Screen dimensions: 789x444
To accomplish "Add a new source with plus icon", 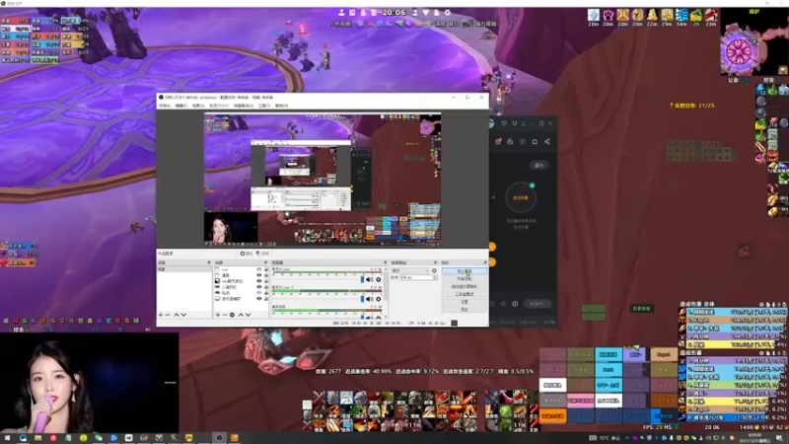I will coord(218,315).
